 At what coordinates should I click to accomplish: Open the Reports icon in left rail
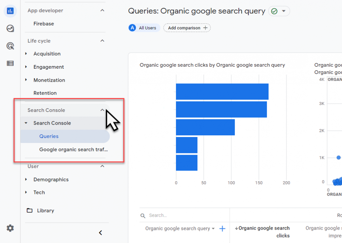pos(10,11)
